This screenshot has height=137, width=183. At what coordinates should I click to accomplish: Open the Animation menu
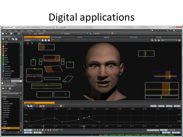30,31
